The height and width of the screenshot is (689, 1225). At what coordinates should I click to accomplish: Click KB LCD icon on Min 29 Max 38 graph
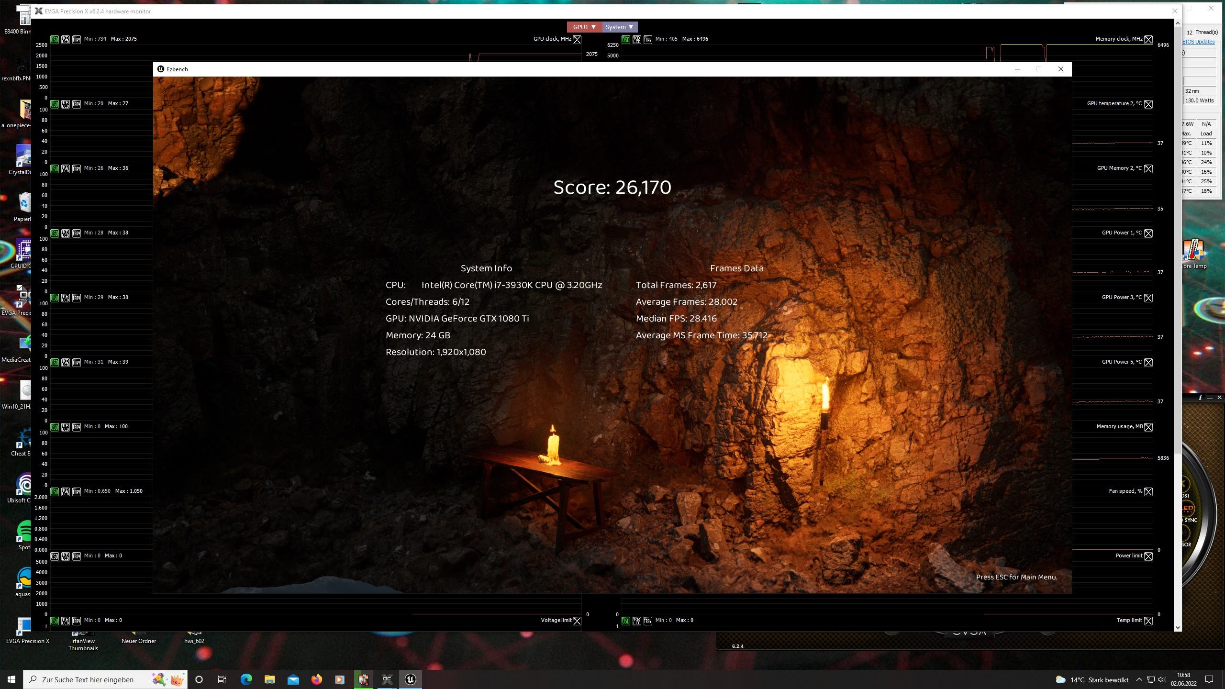pos(66,298)
